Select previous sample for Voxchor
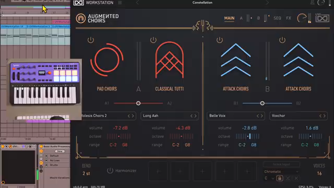The image size is (334, 188). pos(320,116)
